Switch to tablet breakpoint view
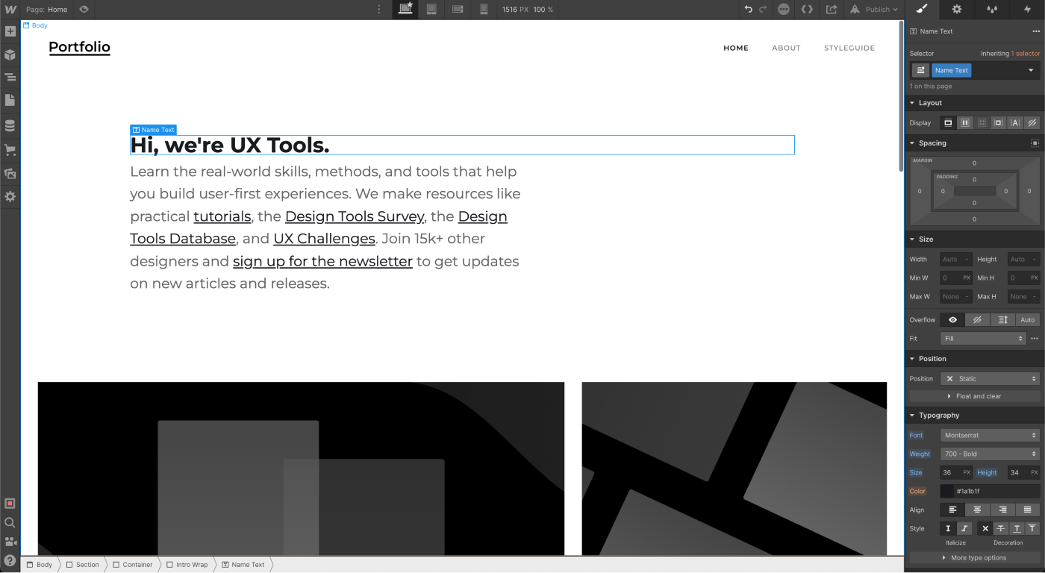1045x573 pixels. 431,9
